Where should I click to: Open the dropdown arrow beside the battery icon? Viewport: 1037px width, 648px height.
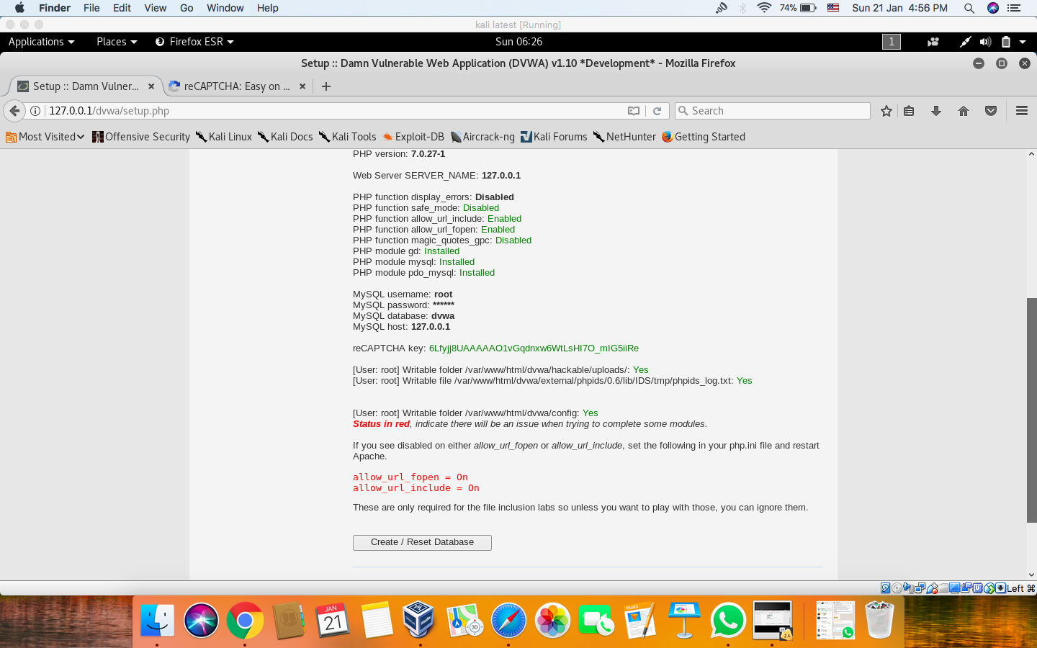click(x=1023, y=42)
